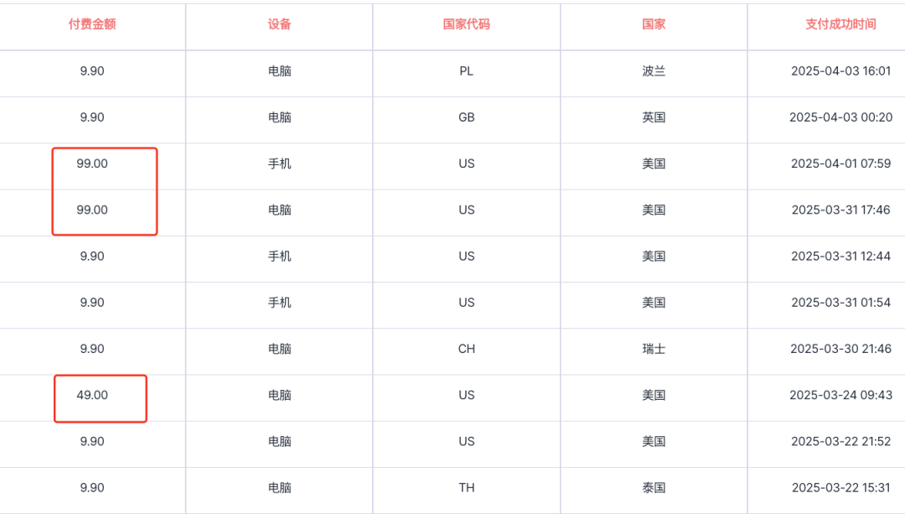The height and width of the screenshot is (514, 905).
Task: Click timestamp 2025-03-22 15:31
Action: click(x=841, y=487)
